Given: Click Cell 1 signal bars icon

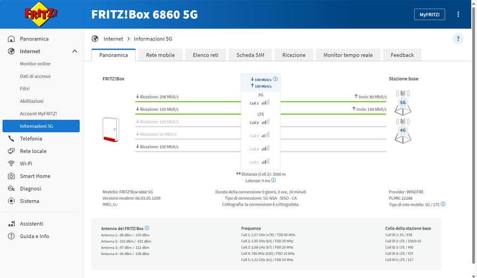Looking at the screenshot, I should [266, 102].
